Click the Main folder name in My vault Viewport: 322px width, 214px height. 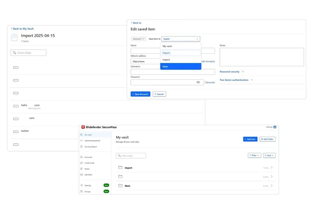click(128, 186)
